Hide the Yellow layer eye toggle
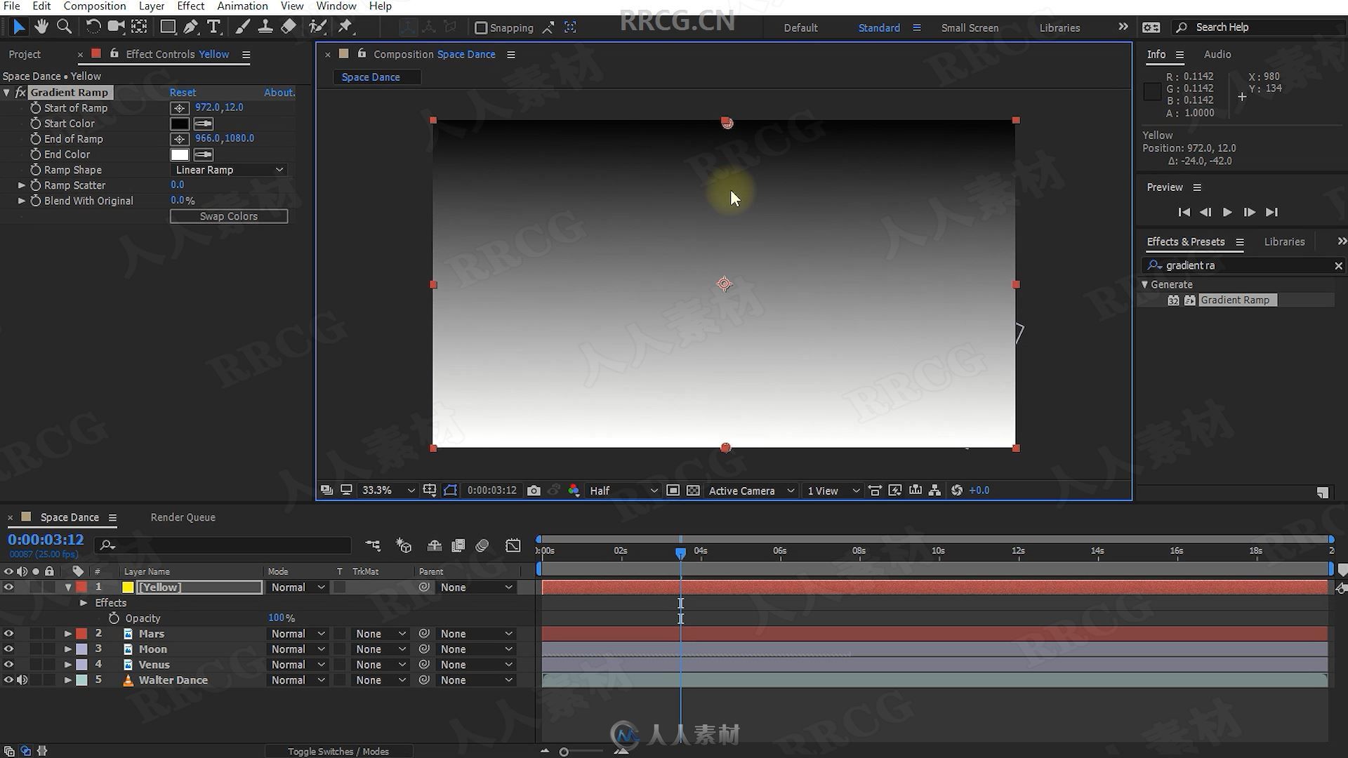 tap(8, 587)
